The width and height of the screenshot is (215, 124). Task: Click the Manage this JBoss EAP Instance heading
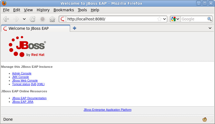(x=27, y=67)
